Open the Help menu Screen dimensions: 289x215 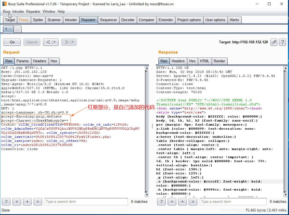[x=61, y=11]
